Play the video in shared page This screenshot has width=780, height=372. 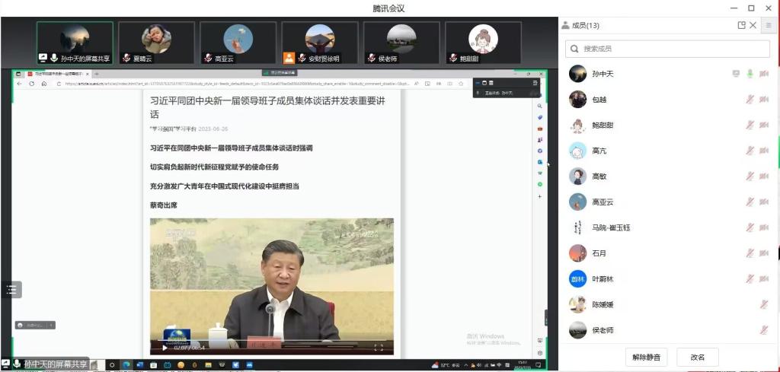coord(165,348)
